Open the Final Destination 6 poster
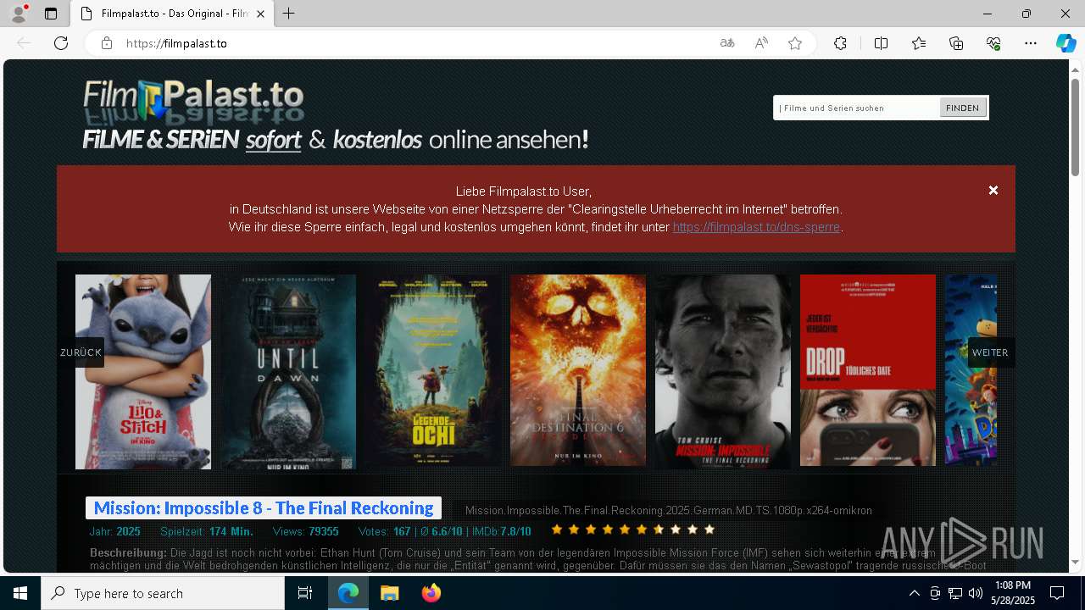Screen dimensions: 1085x610 click(x=578, y=369)
